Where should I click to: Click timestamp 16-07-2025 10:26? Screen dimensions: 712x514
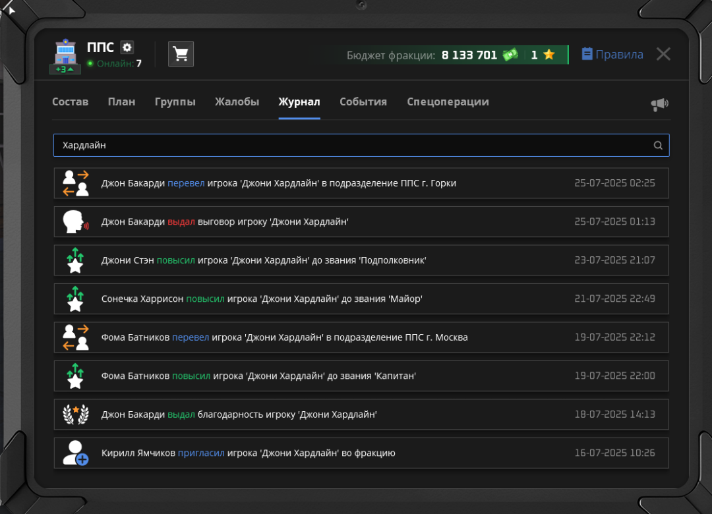[x=615, y=453]
